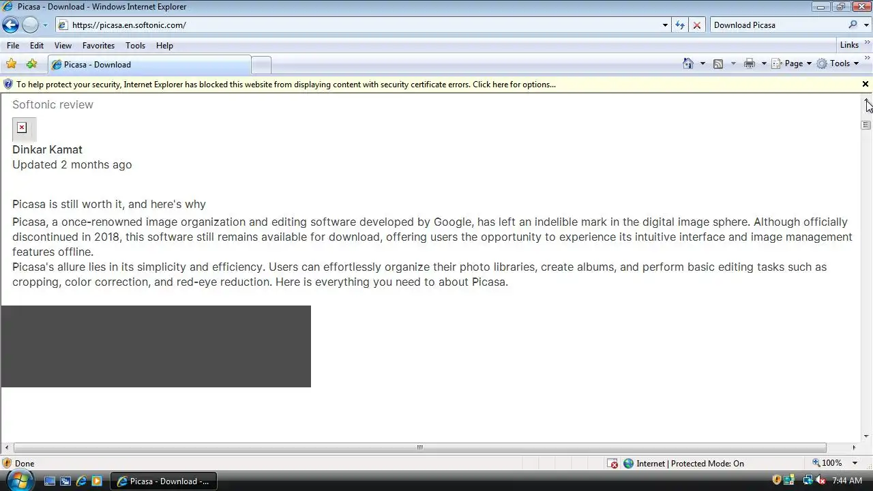Click the 7:44 AM taskbar clock
873x491 pixels.
(847, 481)
